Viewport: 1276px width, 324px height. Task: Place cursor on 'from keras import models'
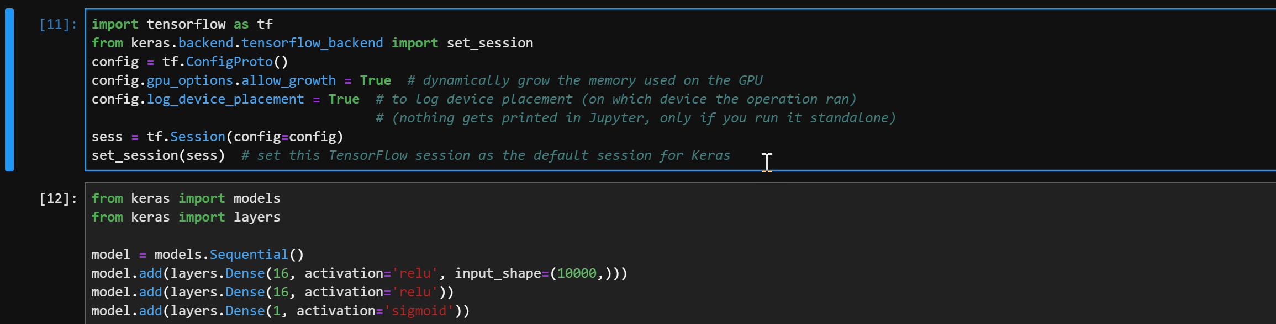tap(186, 198)
